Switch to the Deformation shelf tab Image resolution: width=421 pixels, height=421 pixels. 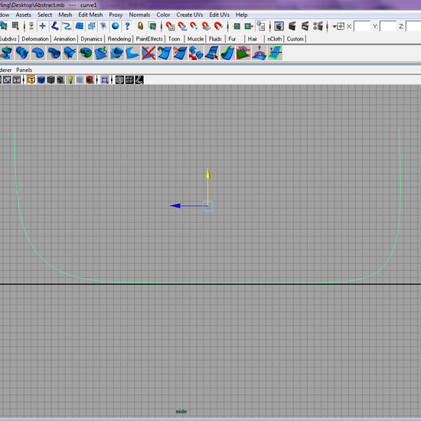tap(35, 39)
